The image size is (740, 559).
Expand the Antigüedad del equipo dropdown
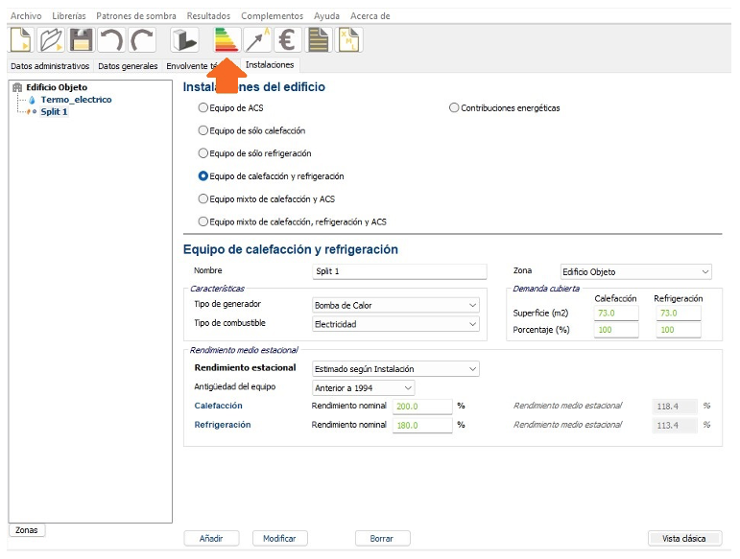(x=364, y=387)
